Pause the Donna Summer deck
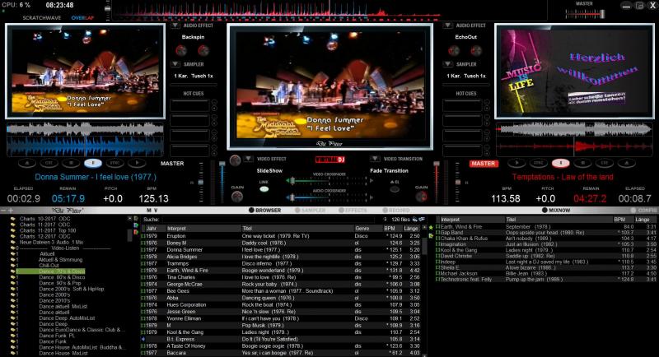Image resolution: width=659 pixels, height=357 pixels. [x=93, y=163]
